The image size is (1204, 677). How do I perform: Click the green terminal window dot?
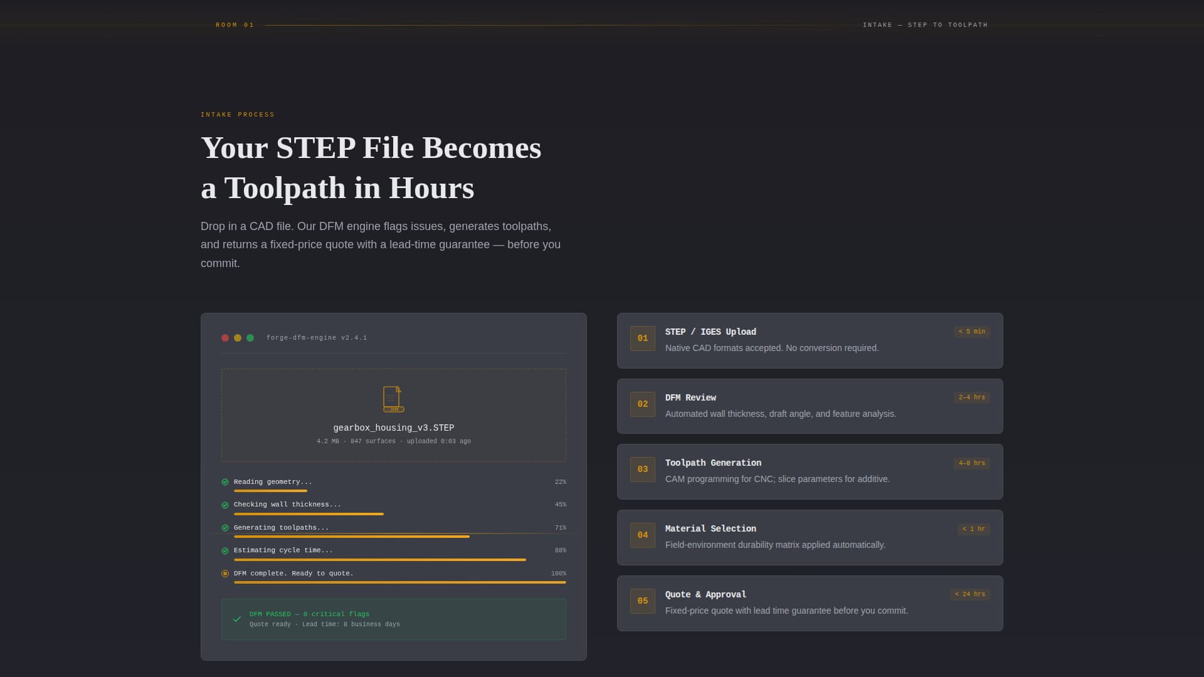pyautogui.click(x=250, y=337)
